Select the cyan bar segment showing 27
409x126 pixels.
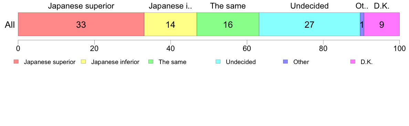tap(310, 24)
